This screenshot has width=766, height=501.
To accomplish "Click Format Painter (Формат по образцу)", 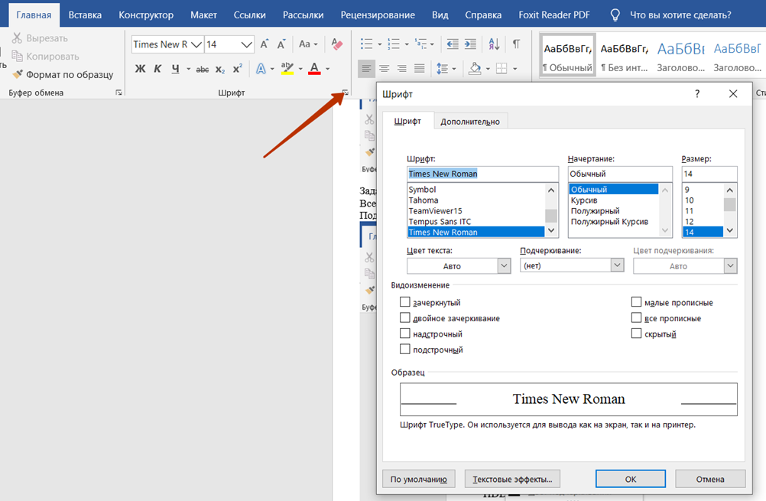I will 63,74.
